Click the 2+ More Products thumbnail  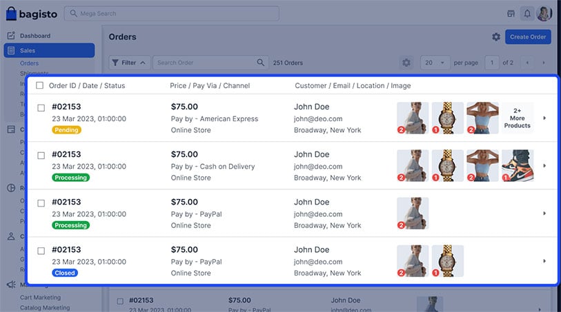click(517, 118)
